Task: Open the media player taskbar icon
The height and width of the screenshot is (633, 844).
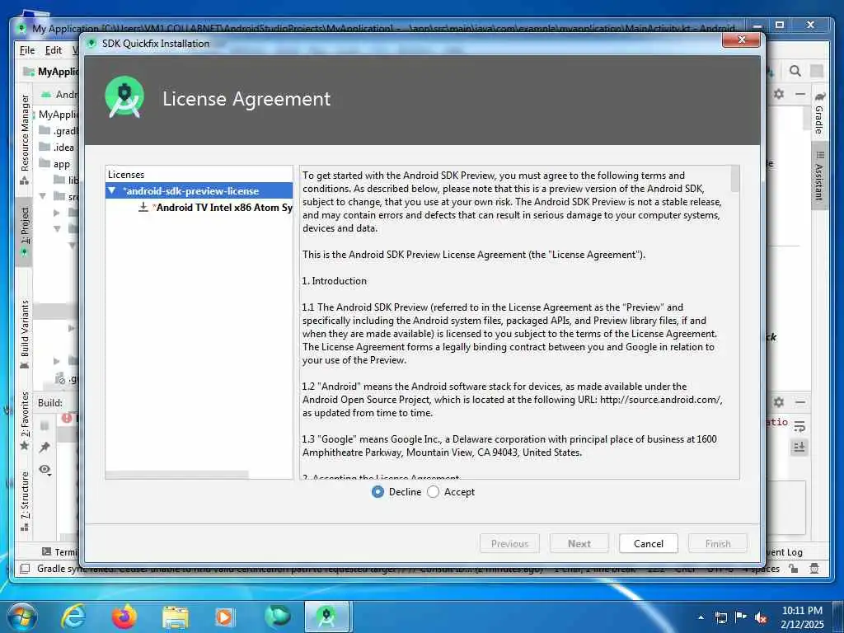Action: pos(224,617)
